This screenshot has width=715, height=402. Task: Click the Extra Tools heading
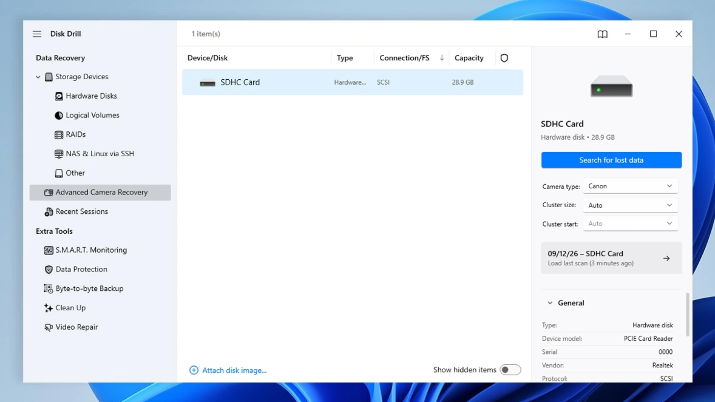54,231
